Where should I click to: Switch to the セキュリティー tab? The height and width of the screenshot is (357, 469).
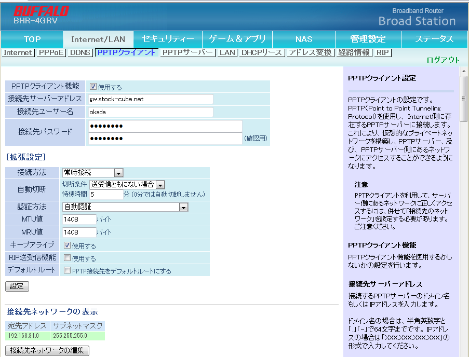[168, 39]
